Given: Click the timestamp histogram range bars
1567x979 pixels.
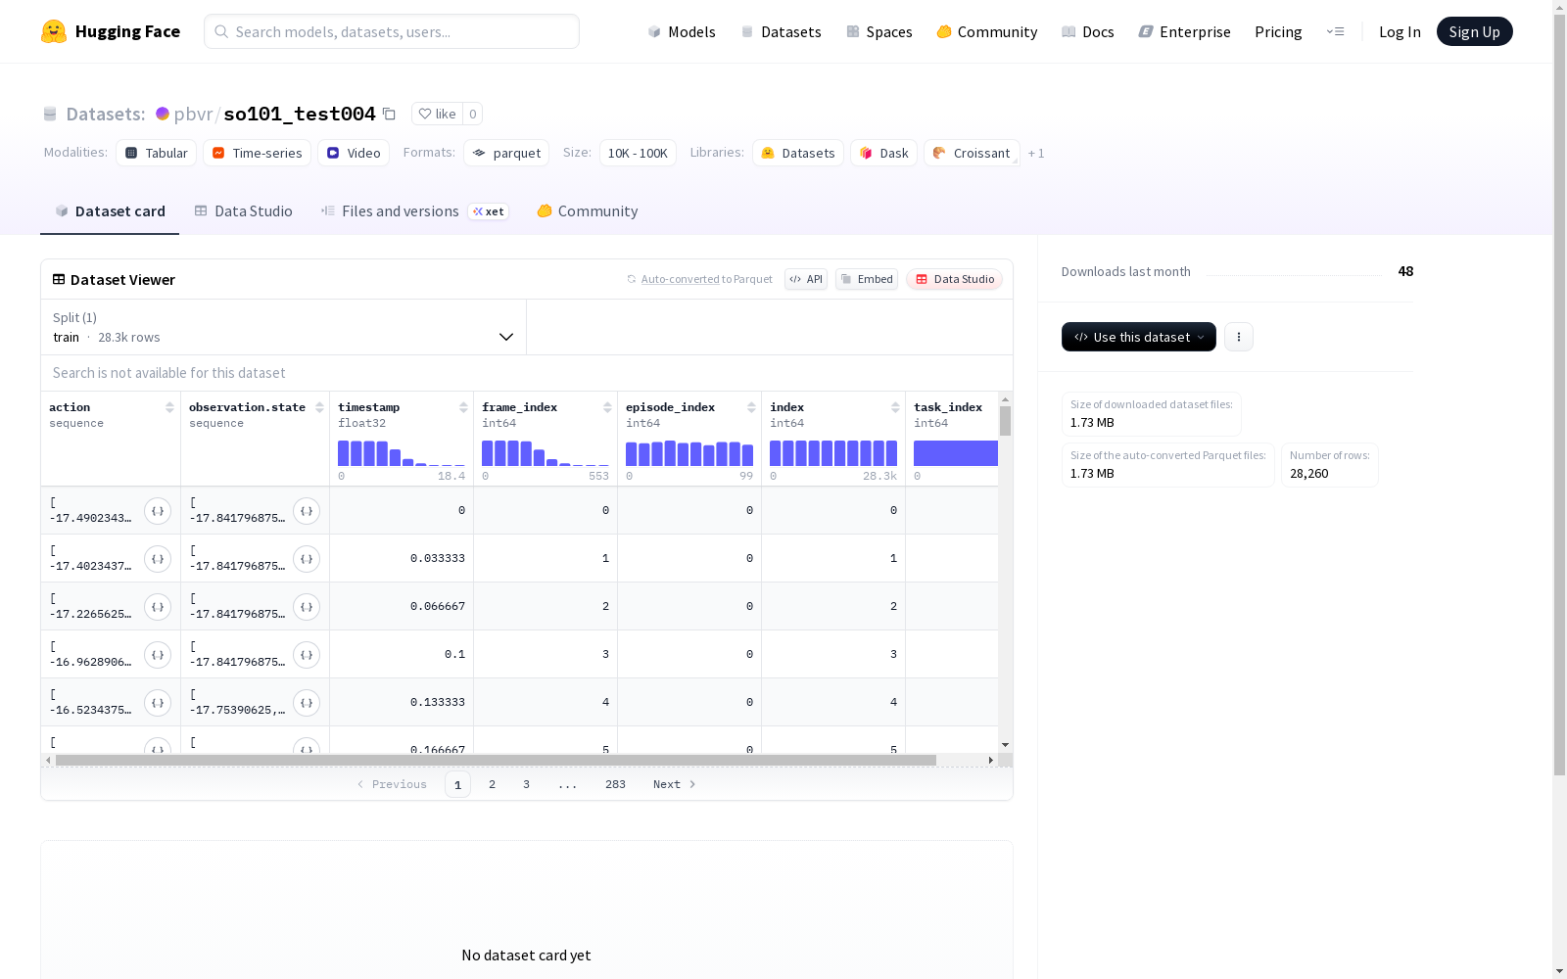Looking at the screenshot, I should 402,452.
